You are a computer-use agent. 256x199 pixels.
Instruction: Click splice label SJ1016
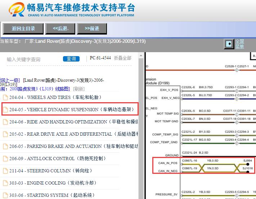tap(247, 168)
